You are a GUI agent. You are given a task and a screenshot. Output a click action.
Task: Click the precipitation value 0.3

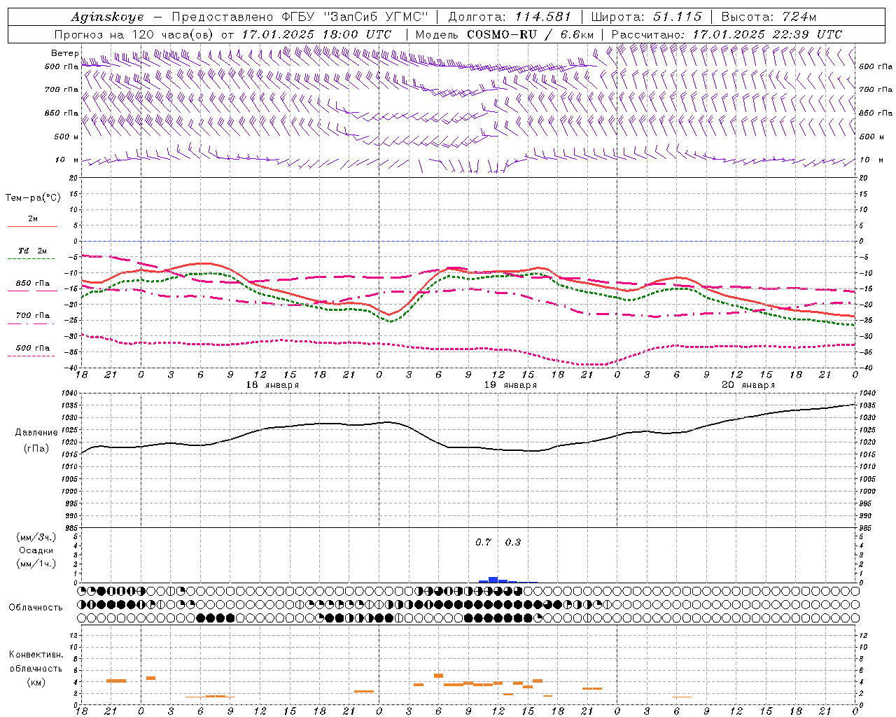click(x=513, y=543)
